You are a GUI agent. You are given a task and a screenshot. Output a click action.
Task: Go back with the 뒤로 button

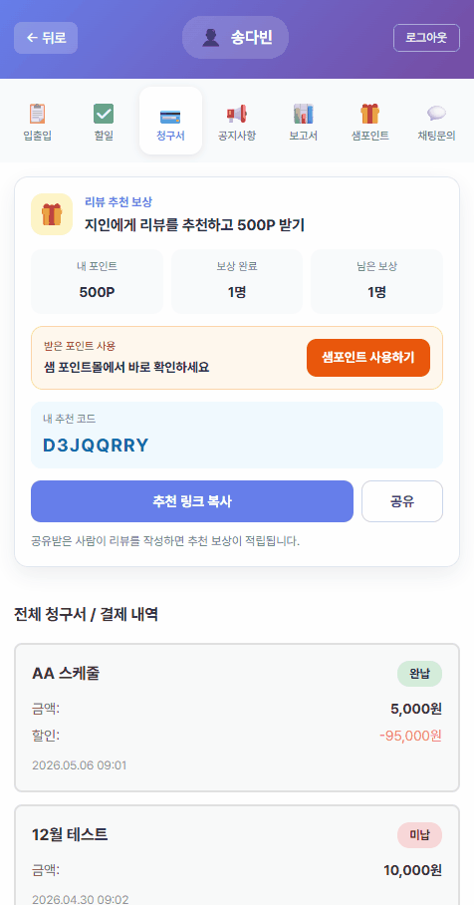46,38
